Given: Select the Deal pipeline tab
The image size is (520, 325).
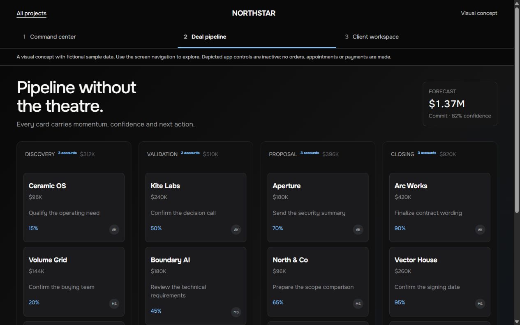Looking at the screenshot, I should (257, 37).
